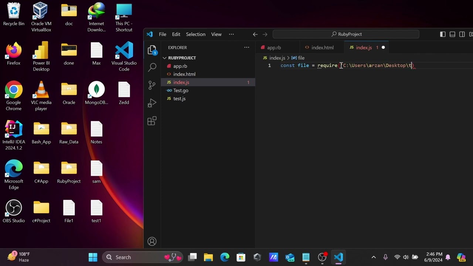
Task: Click the VS Code logo in title bar
Action: (x=150, y=34)
